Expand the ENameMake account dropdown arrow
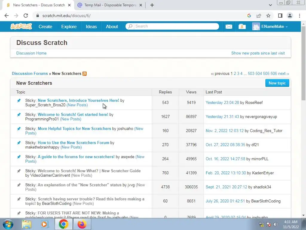Image resolution: width=306 pixels, height=230 pixels. click(x=287, y=27)
